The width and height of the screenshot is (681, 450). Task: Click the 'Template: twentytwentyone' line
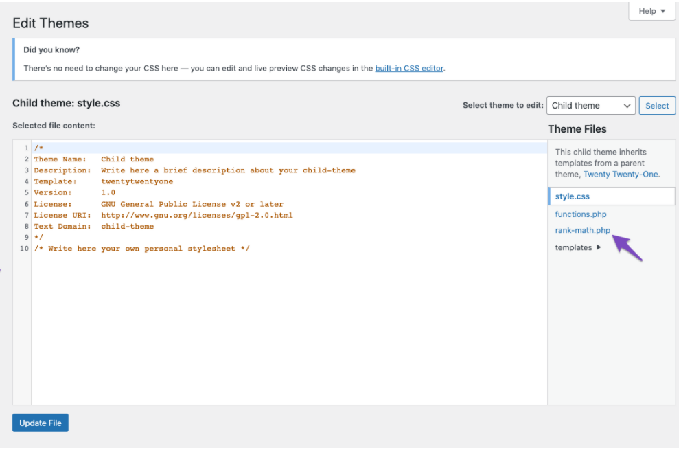point(104,181)
